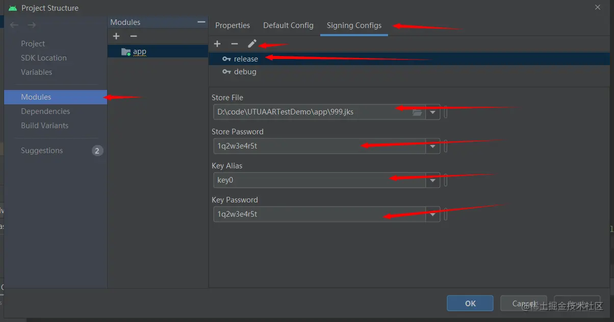
Task: Remove module using the minus icon
Action: point(134,36)
